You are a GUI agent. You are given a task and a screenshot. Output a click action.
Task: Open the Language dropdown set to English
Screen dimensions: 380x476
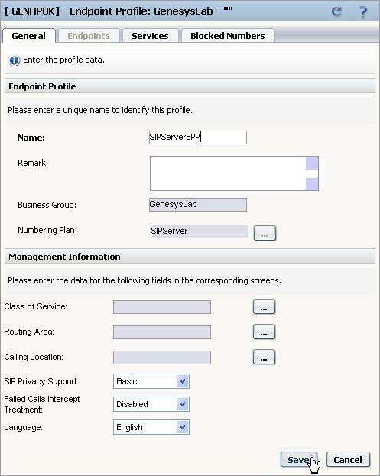coord(151,427)
